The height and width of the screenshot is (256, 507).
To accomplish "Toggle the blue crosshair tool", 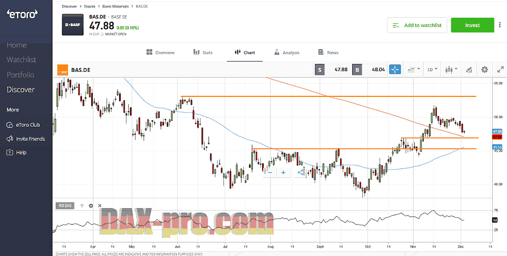I will (395, 69).
